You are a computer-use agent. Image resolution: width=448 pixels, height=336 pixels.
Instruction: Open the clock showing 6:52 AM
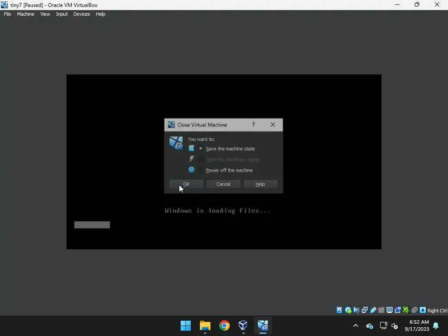click(x=417, y=325)
